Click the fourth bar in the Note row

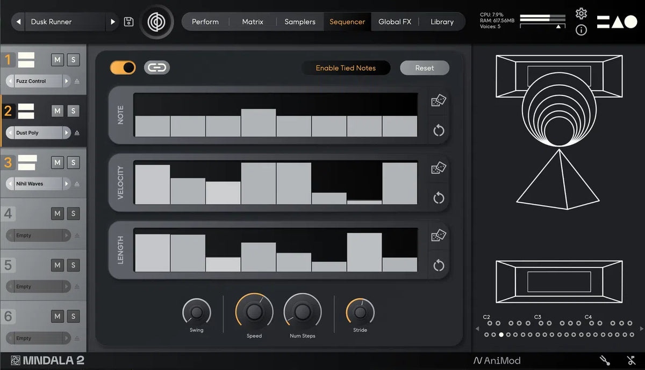[259, 123]
